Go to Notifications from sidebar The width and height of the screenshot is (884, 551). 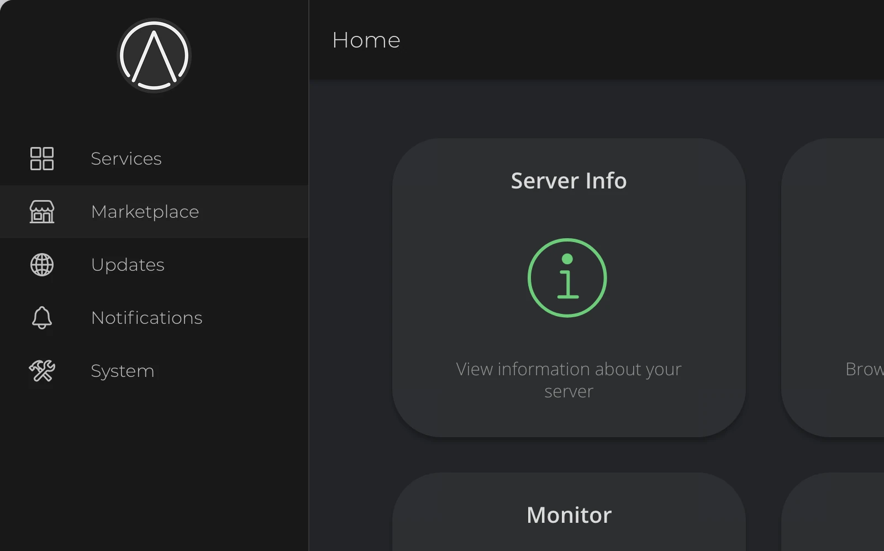pyautogui.click(x=146, y=318)
